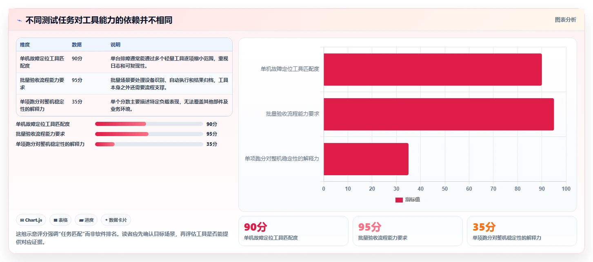
Task: Select the 数据卡片 tag chip
Action: (116, 220)
